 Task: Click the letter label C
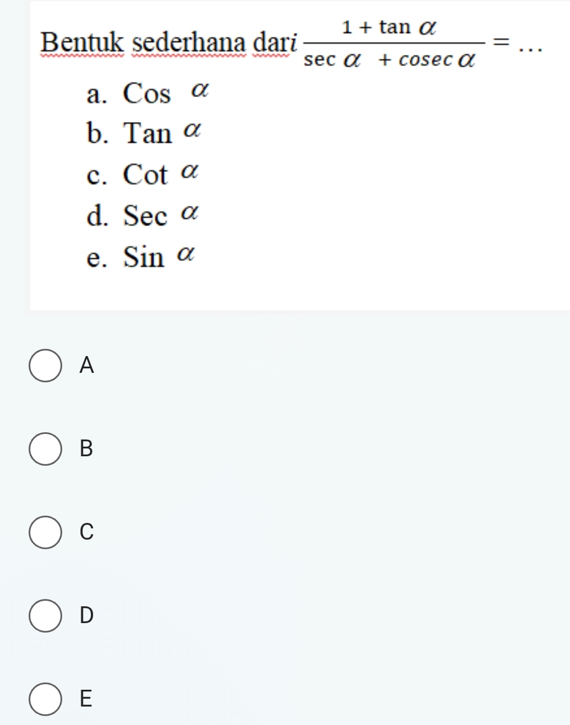click(x=87, y=531)
